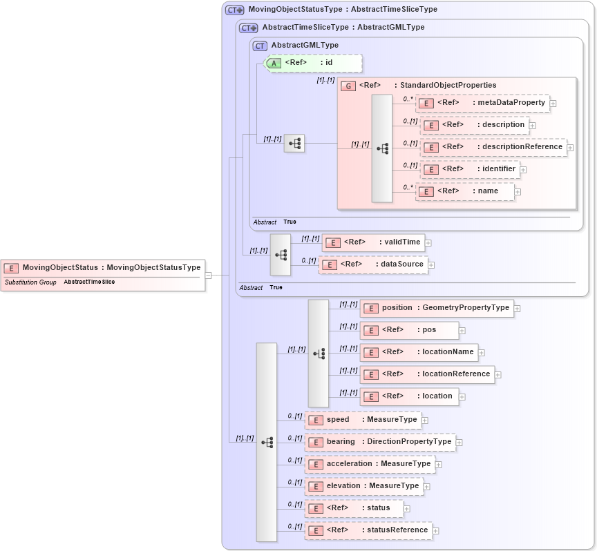Click the E icon of statusReference
This screenshot has width=597, height=551.
click(316, 531)
